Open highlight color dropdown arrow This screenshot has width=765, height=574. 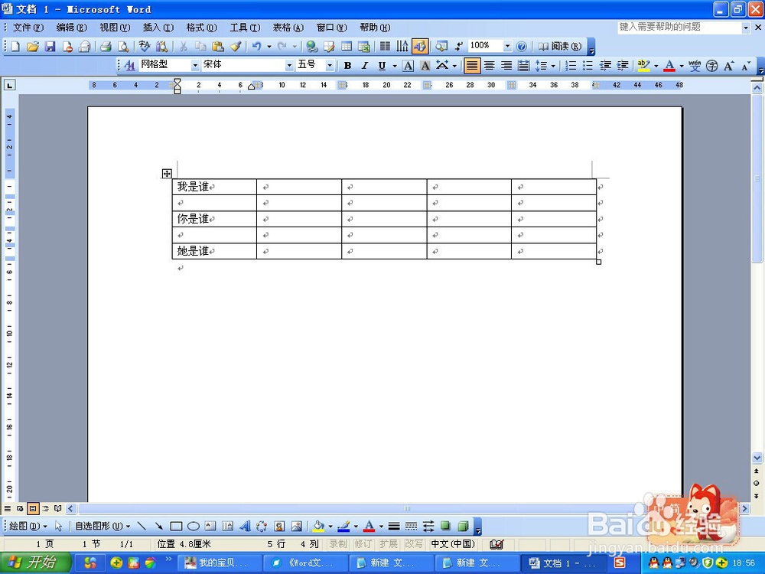(656, 65)
